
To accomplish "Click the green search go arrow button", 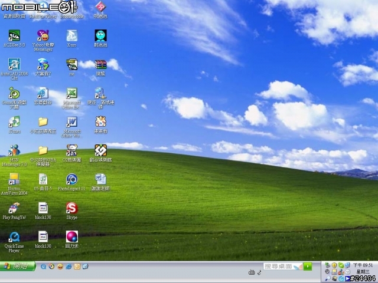I will point(308,266).
